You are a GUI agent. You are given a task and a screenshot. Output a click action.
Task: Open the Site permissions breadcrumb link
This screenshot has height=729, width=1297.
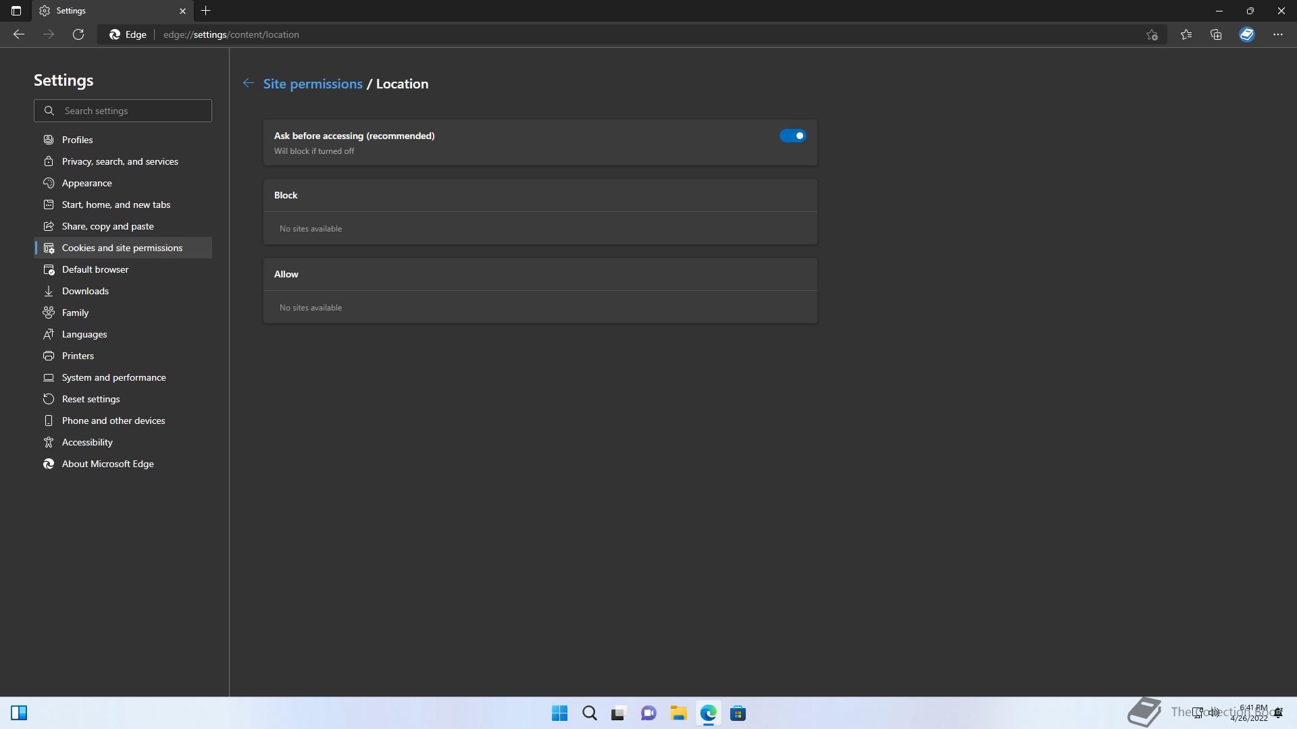pyautogui.click(x=313, y=84)
